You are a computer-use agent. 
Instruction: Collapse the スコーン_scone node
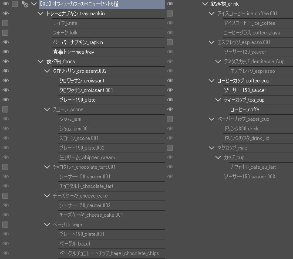coord(47,109)
